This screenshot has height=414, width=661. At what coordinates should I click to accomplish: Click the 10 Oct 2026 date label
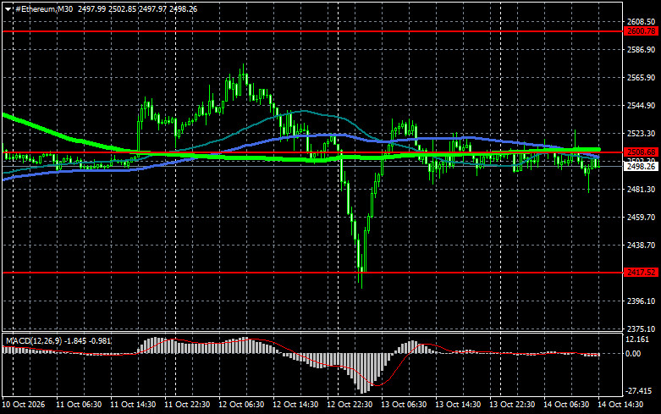pyautogui.click(x=23, y=405)
